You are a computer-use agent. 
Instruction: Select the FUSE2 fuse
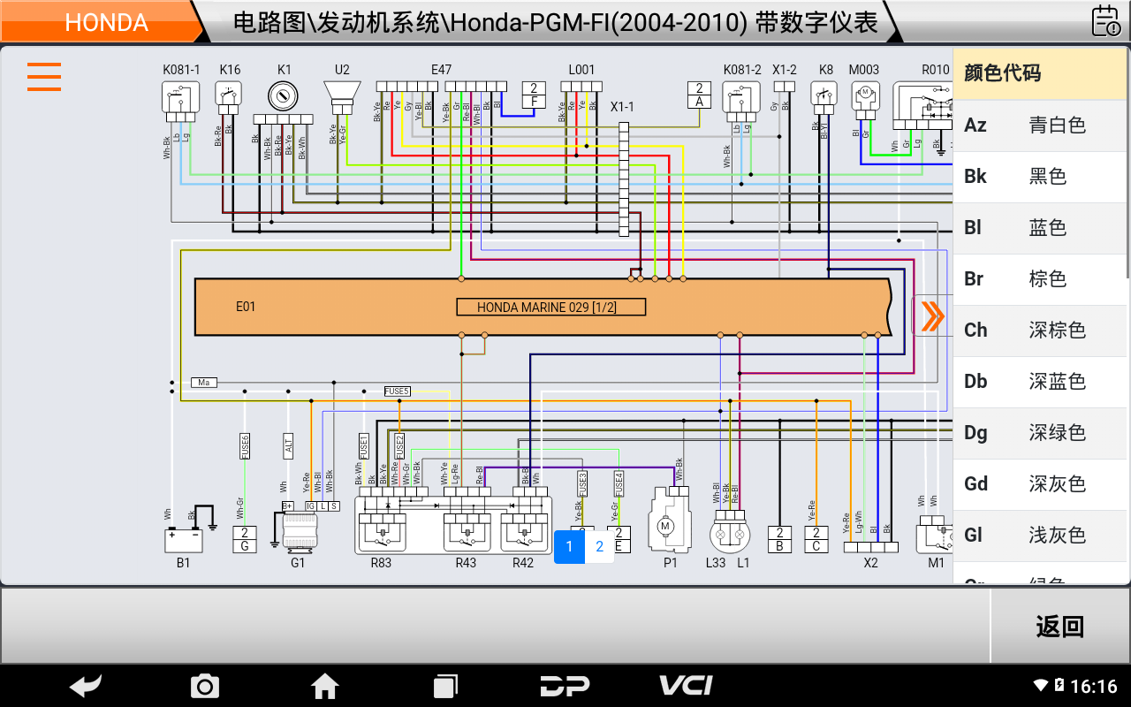tap(399, 445)
